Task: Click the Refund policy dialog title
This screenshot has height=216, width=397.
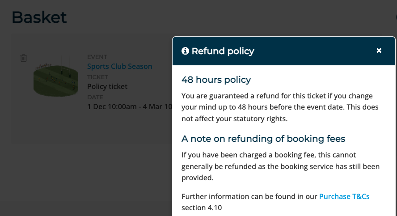Action: tap(223, 51)
